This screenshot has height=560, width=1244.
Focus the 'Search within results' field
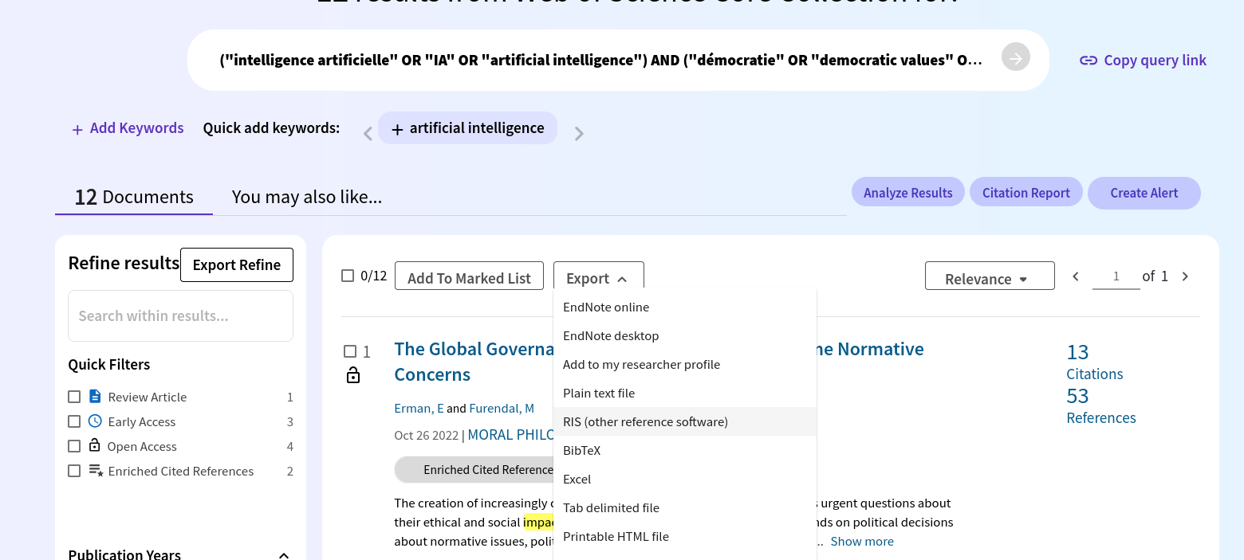pyautogui.click(x=180, y=315)
